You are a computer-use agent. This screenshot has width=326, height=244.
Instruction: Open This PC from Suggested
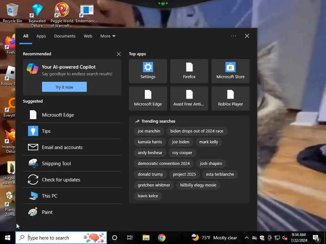pos(72,196)
